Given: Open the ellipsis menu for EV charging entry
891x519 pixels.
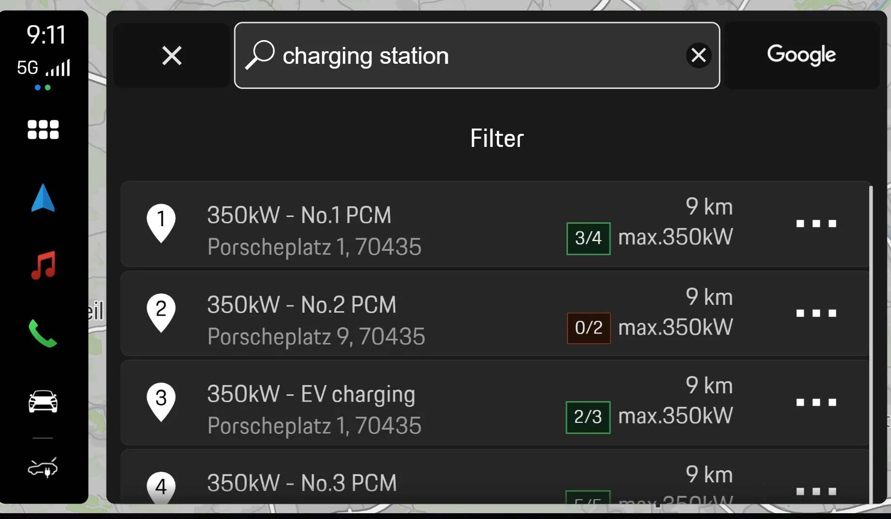Looking at the screenshot, I should (816, 402).
